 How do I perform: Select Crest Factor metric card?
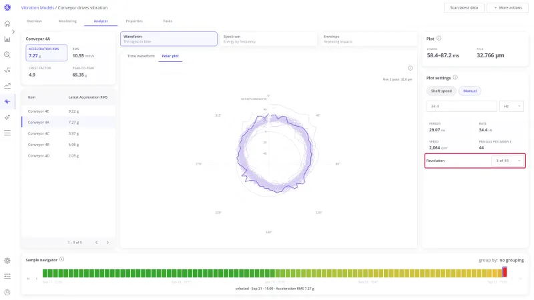tap(46, 72)
